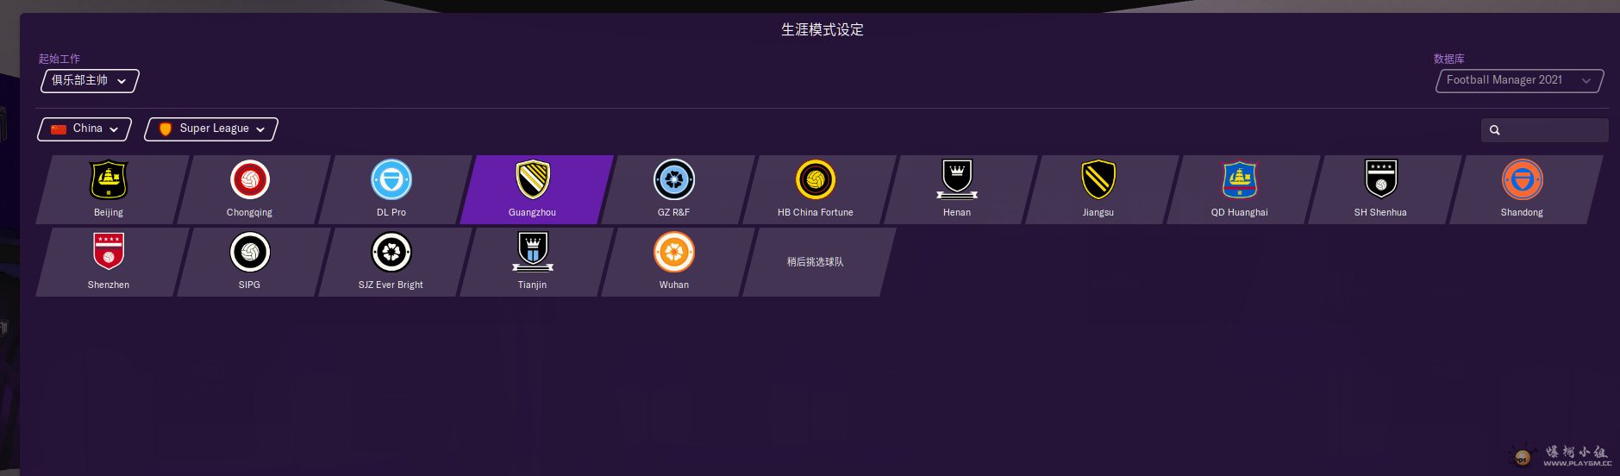Click the GZ R&F name label
This screenshot has width=1620, height=476.
point(674,212)
